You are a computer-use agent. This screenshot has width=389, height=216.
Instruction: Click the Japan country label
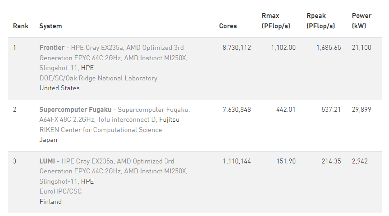[48, 140]
